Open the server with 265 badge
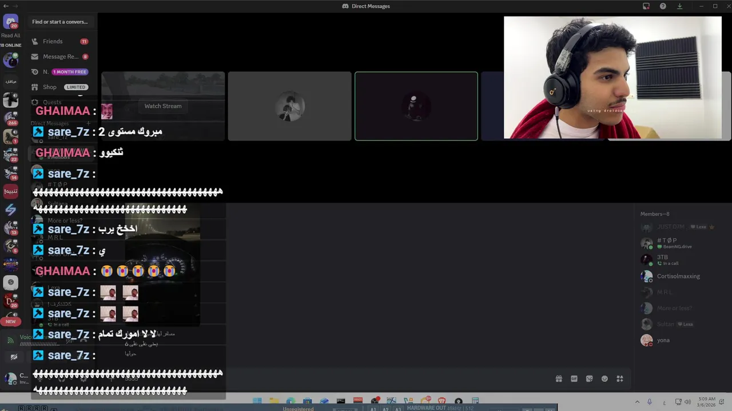Viewport: 732px width, 411px height. (10, 118)
